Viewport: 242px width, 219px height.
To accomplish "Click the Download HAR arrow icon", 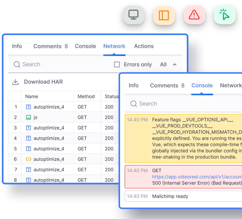I will coord(15,82).
